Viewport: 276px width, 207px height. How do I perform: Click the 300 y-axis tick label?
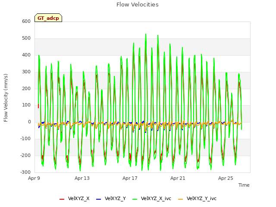point(26,72)
